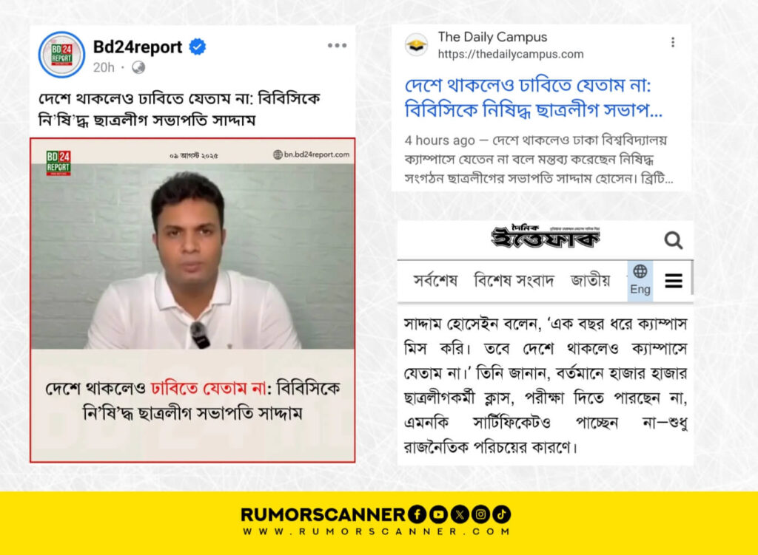
Task: Open the Bd24report photo card image
Action: 192,300
